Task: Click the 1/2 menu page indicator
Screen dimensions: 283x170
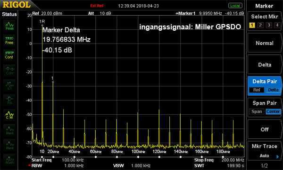Action: click(x=264, y=165)
